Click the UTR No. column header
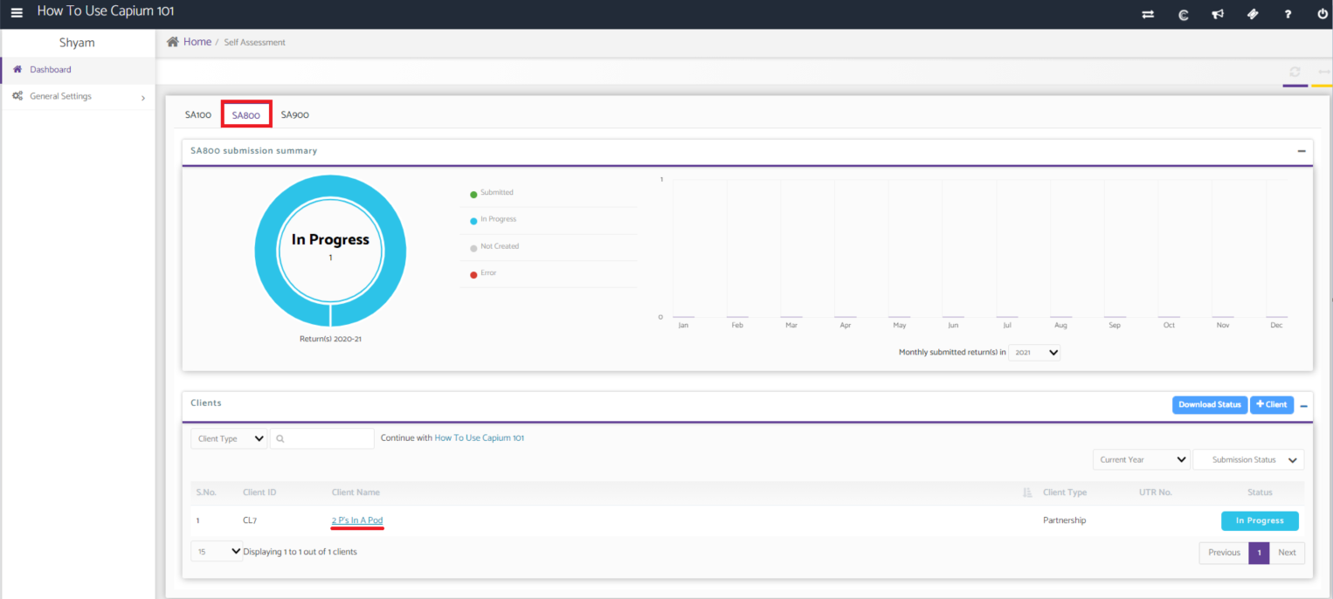The image size is (1333, 599). pos(1156,492)
